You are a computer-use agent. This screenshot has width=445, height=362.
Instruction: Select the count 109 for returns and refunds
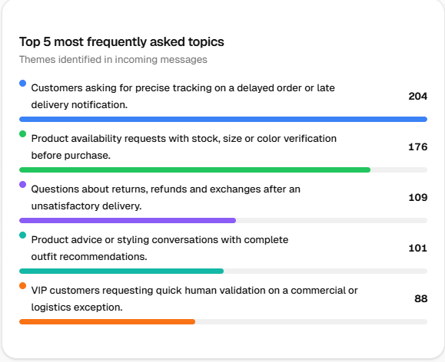[418, 197]
